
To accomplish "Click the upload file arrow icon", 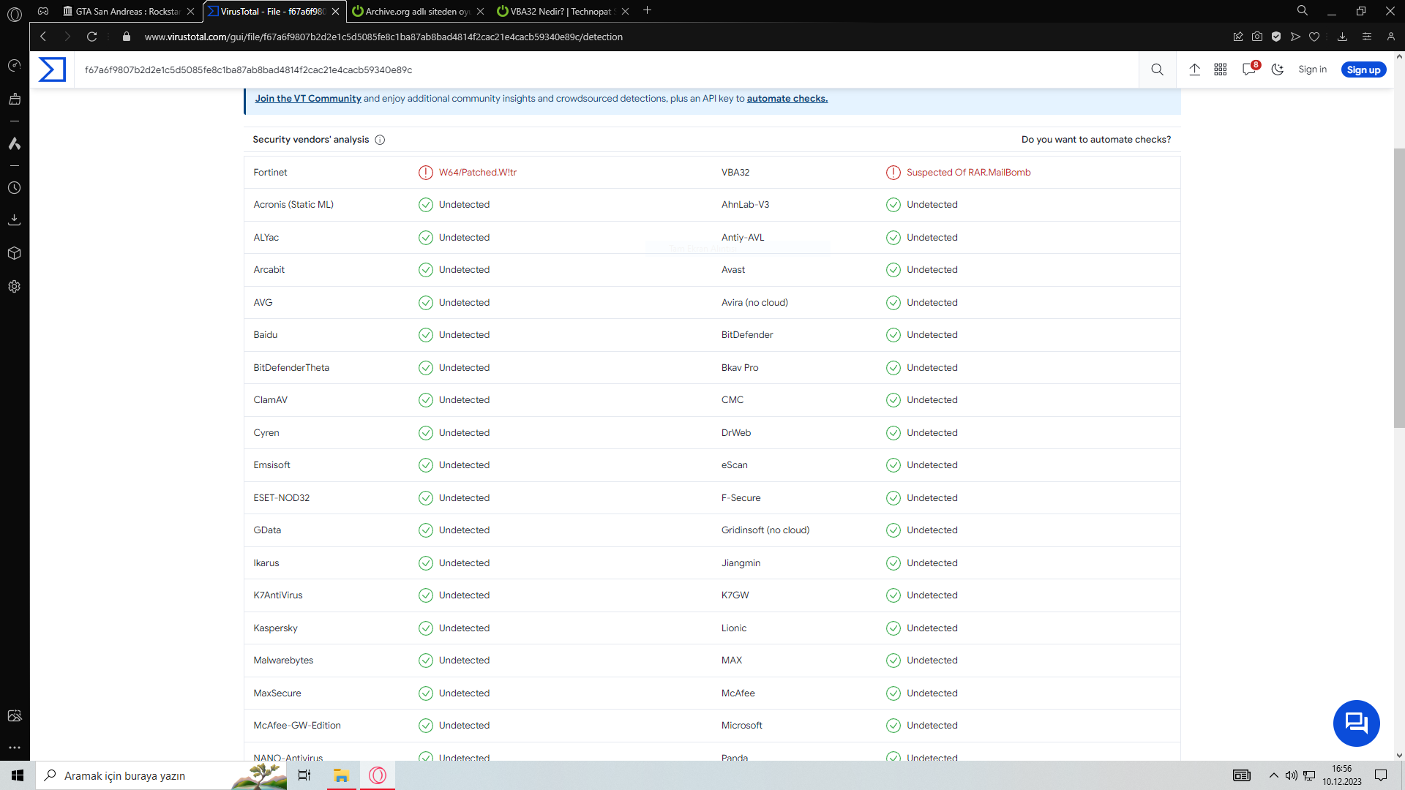I will coord(1194,69).
